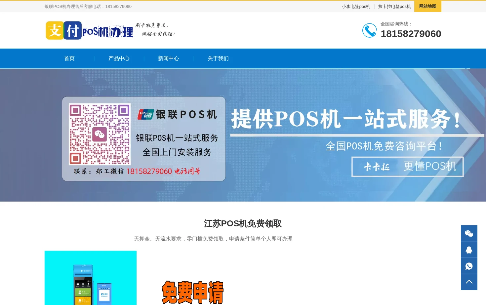The width and height of the screenshot is (486, 305).
Task: Click the POS machine product image on cyan background
Action: point(91,278)
